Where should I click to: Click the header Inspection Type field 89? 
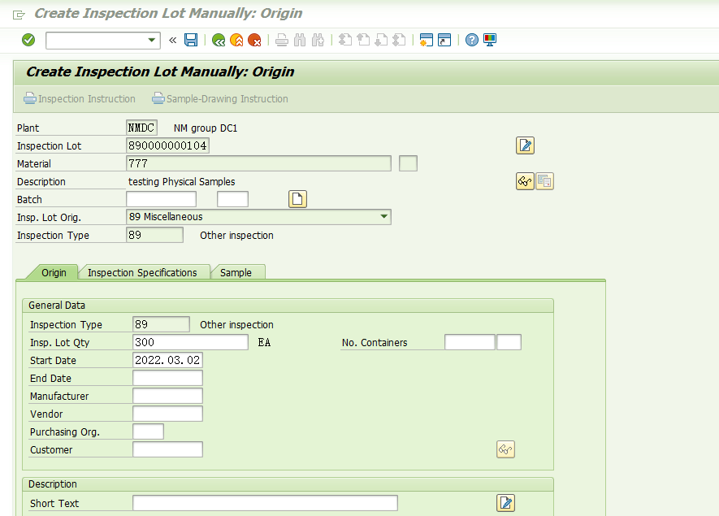[x=154, y=235]
